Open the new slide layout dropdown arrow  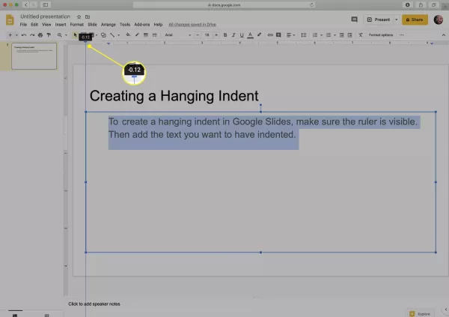click(x=16, y=35)
